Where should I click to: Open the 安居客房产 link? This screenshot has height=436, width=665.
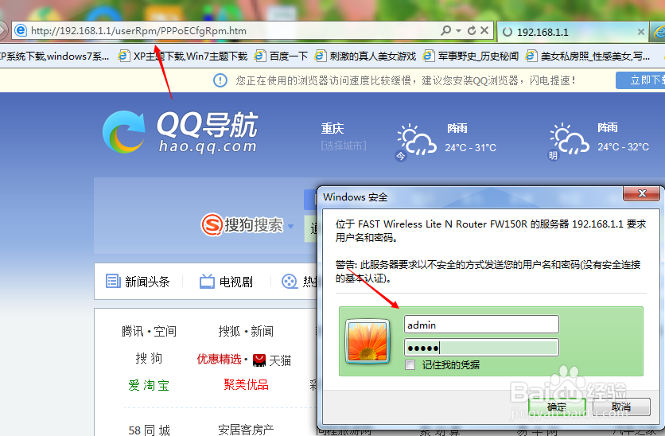tap(246, 430)
